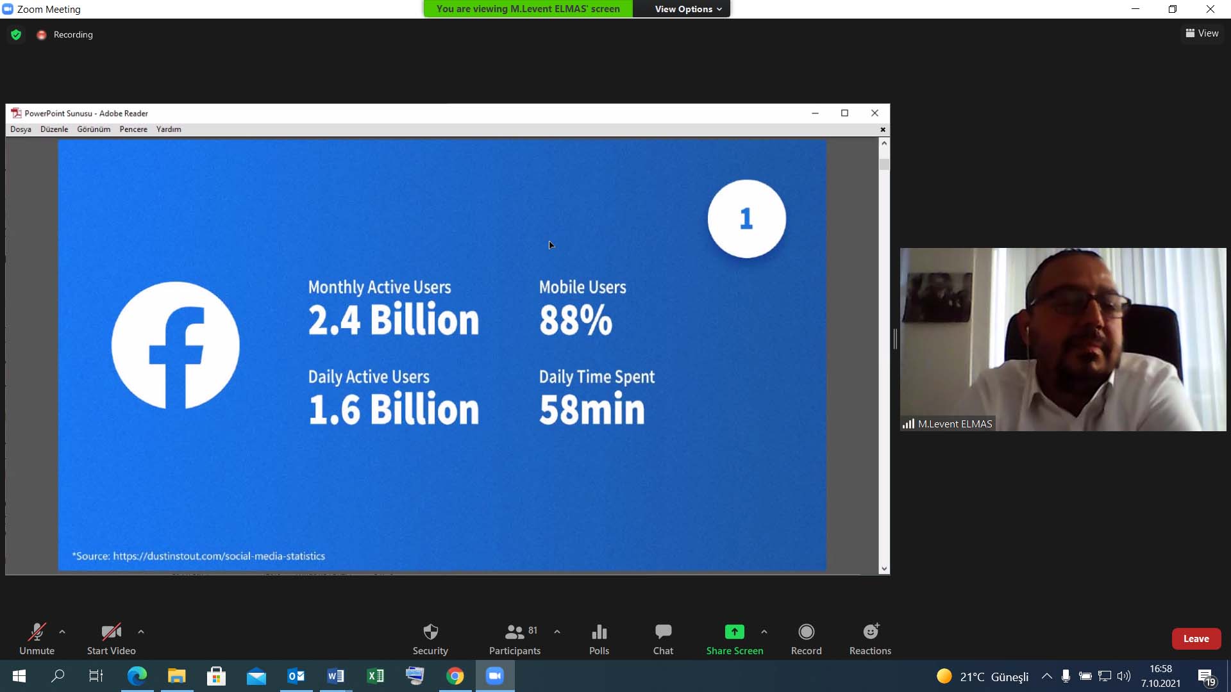Expand participants options arrow
The image size is (1231, 692).
pyautogui.click(x=557, y=632)
